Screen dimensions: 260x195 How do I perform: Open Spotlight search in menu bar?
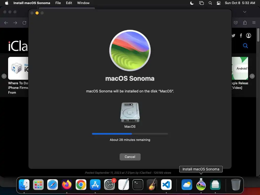tap(210, 3)
